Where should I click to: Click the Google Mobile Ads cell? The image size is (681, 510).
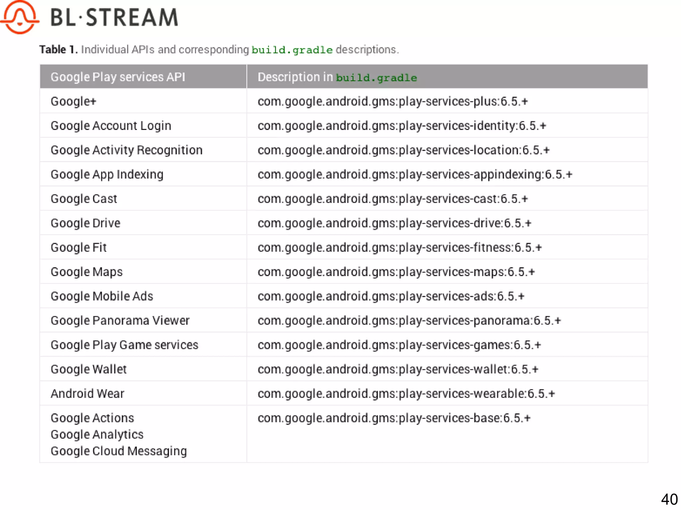click(102, 296)
